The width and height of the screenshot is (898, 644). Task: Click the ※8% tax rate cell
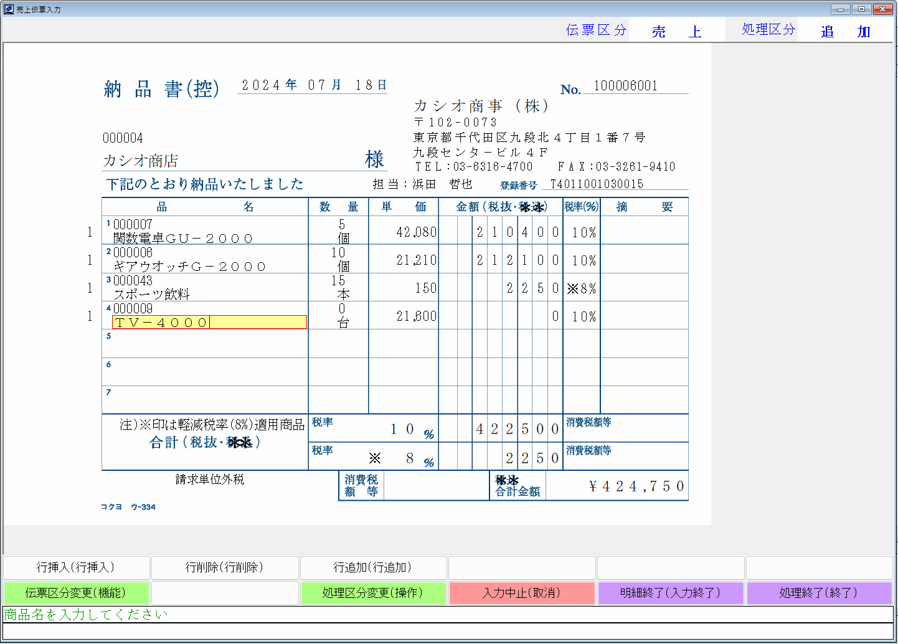582,288
